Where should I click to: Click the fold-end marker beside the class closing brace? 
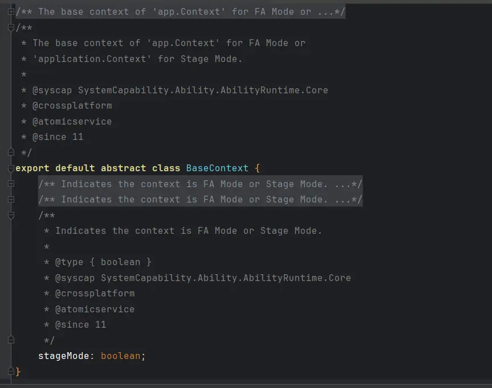click(x=11, y=372)
